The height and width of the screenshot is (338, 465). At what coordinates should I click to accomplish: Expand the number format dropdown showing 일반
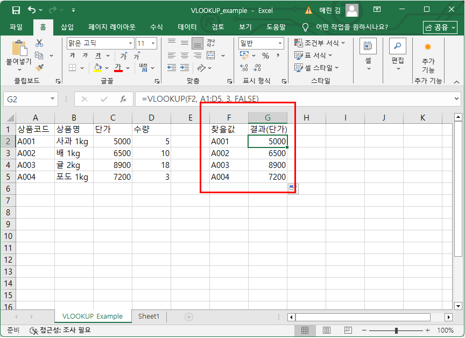[x=280, y=44]
